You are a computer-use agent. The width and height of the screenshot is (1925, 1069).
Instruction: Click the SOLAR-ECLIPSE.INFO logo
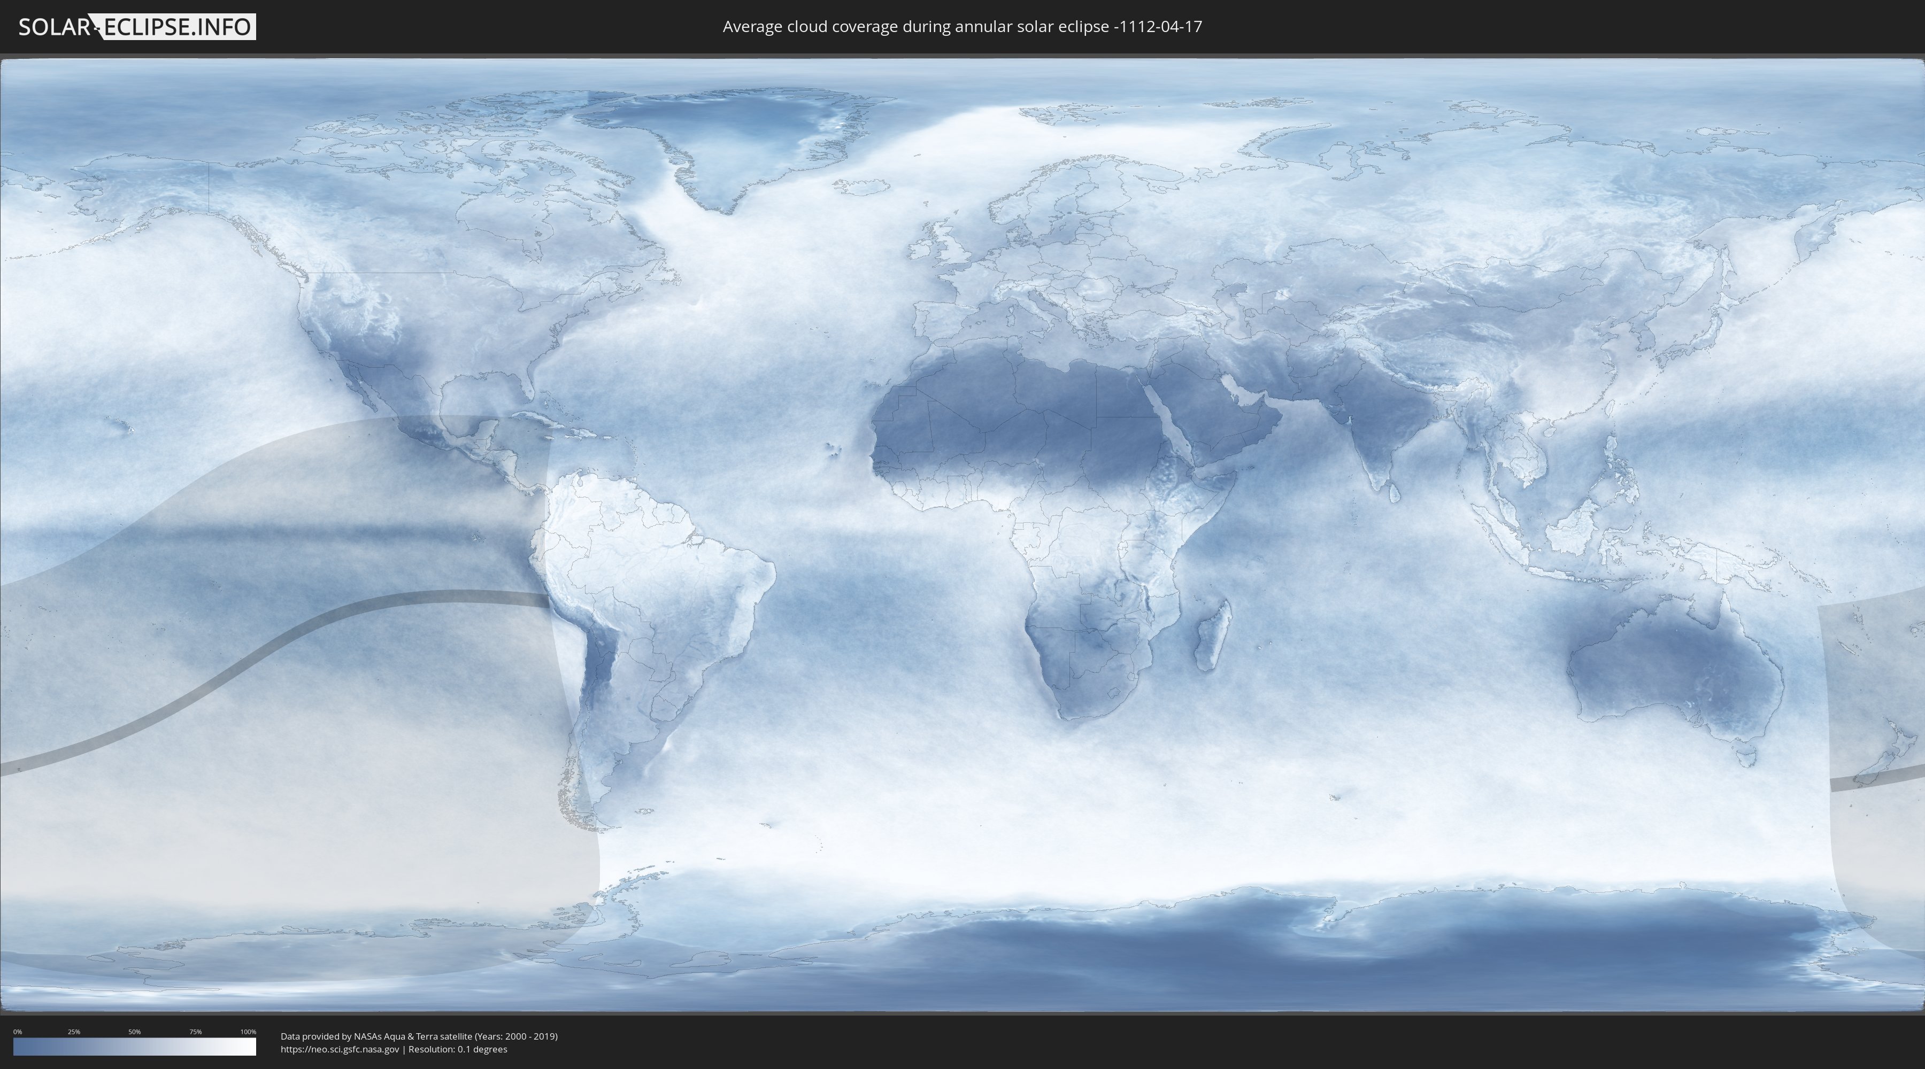click(137, 27)
